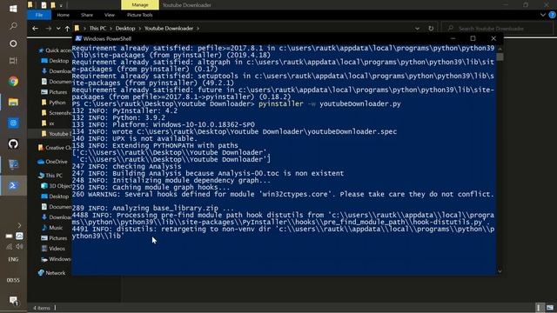Screen dimensions: 557x313
Task: Click the volume speaker tray icon
Action: [x=19, y=246]
